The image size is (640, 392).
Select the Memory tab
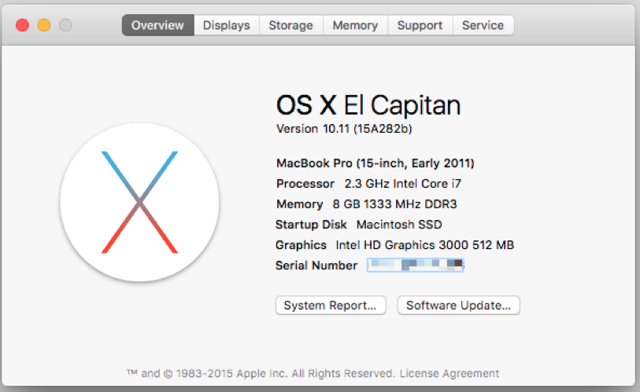tap(356, 25)
